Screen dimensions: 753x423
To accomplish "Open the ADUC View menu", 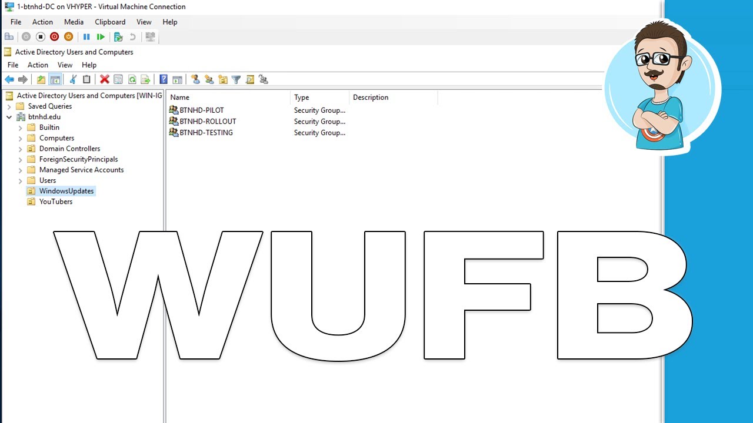I will tap(65, 65).
